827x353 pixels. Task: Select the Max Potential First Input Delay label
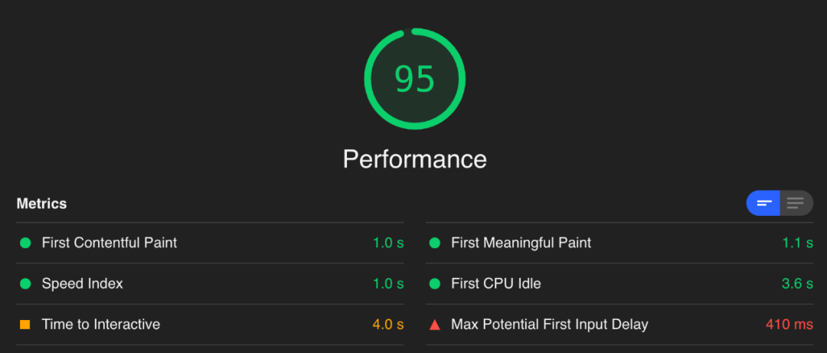550,325
